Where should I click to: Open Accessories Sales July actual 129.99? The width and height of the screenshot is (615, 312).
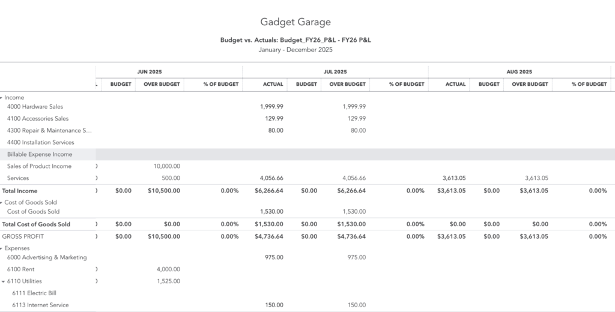point(274,118)
